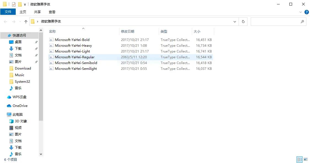The height and width of the screenshot is (163, 310).
Task: Click the Properties icon in title bar
Action: (x=14, y=4)
